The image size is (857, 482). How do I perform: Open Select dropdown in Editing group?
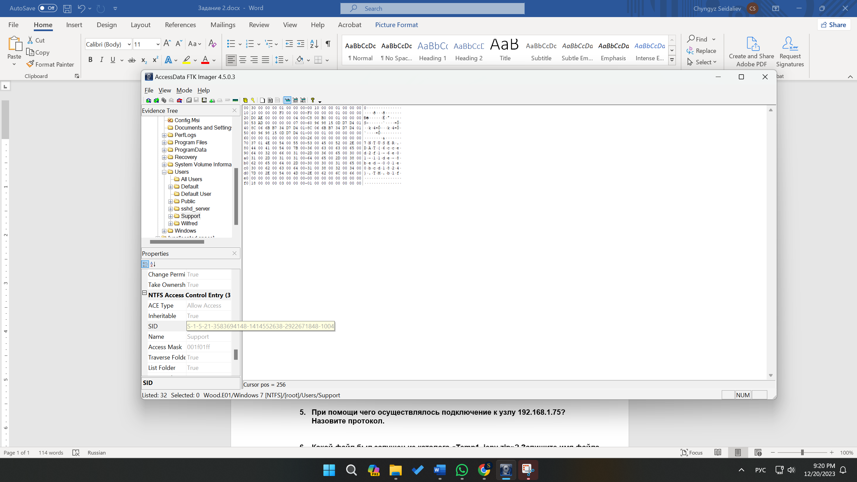(702, 62)
